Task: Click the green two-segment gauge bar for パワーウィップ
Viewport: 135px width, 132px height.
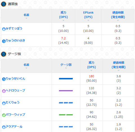Action: (66, 115)
